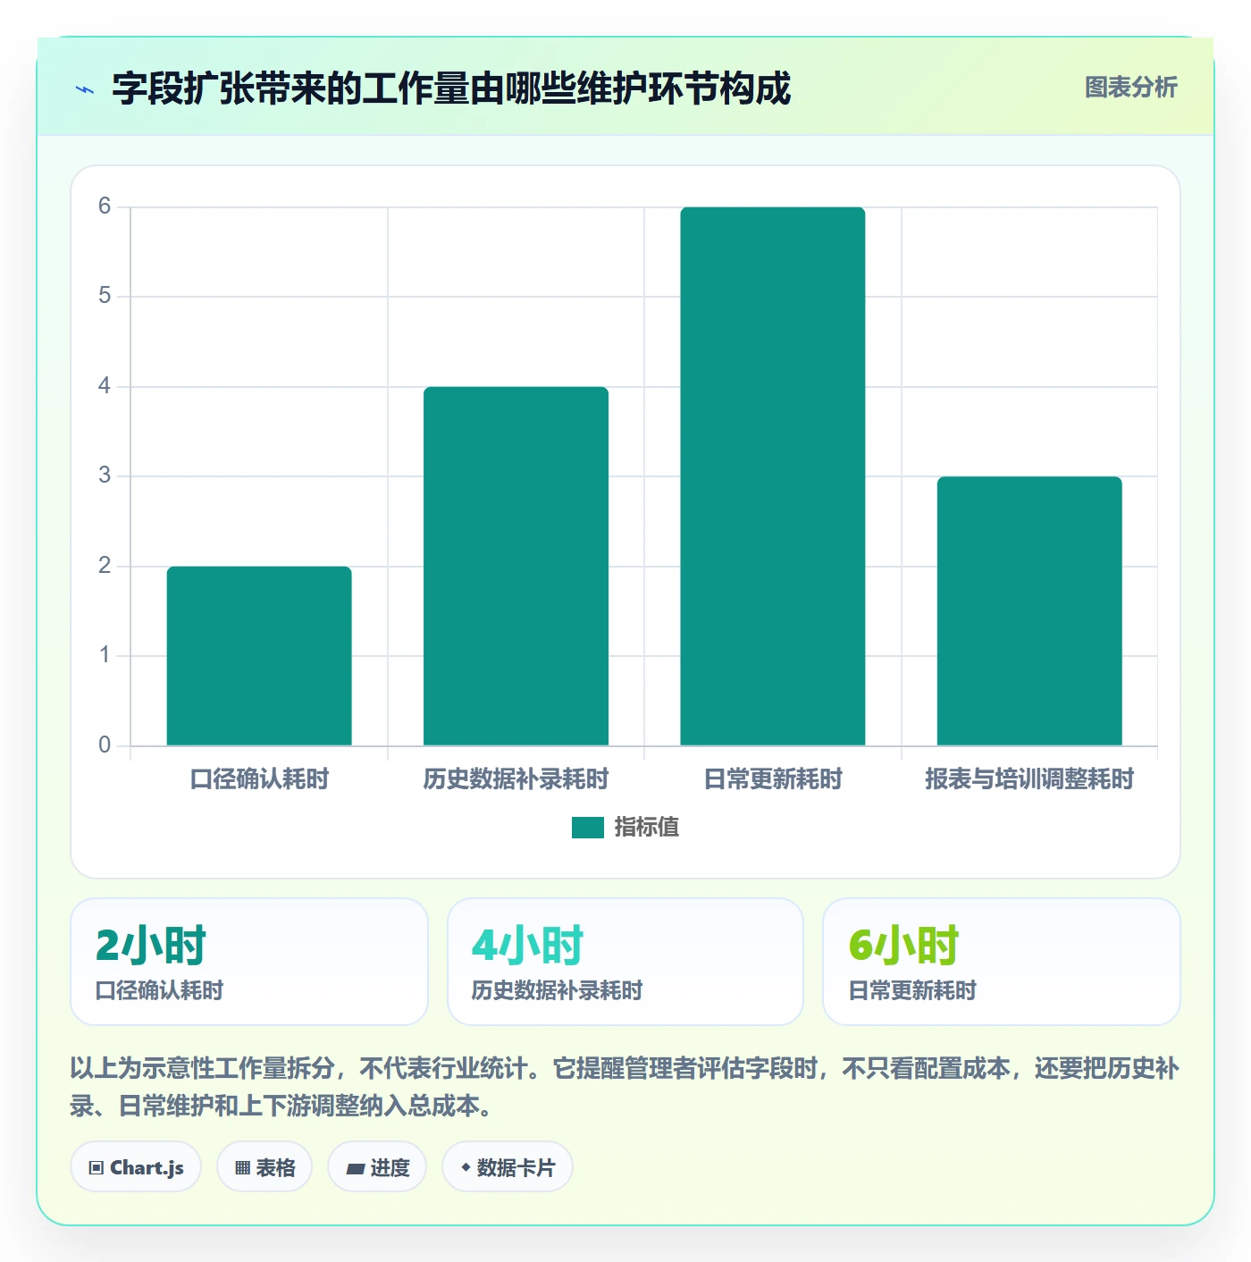The height and width of the screenshot is (1262, 1251).
Task: Click the 表格 tag
Action: pyautogui.click(x=264, y=1167)
